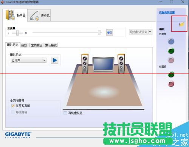Open the speaker configuration dropdown showing 立体声
The height and width of the screenshot is (147, 189).
click(x=29, y=60)
